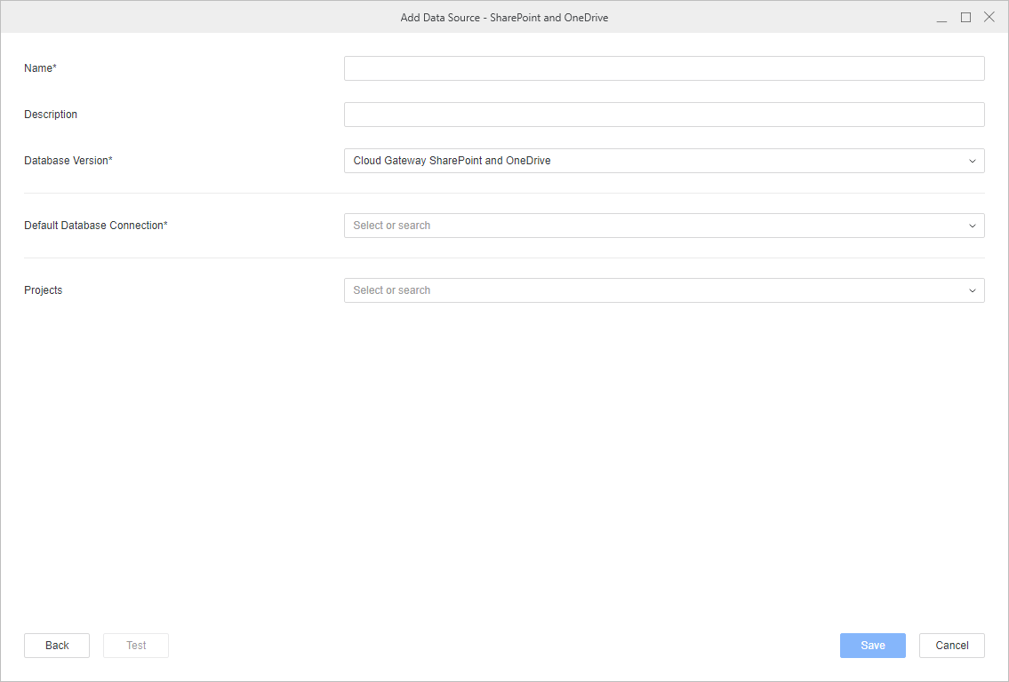Image resolution: width=1009 pixels, height=682 pixels.
Task: Click the Default Database Connection* label
Action: pyautogui.click(x=96, y=226)
